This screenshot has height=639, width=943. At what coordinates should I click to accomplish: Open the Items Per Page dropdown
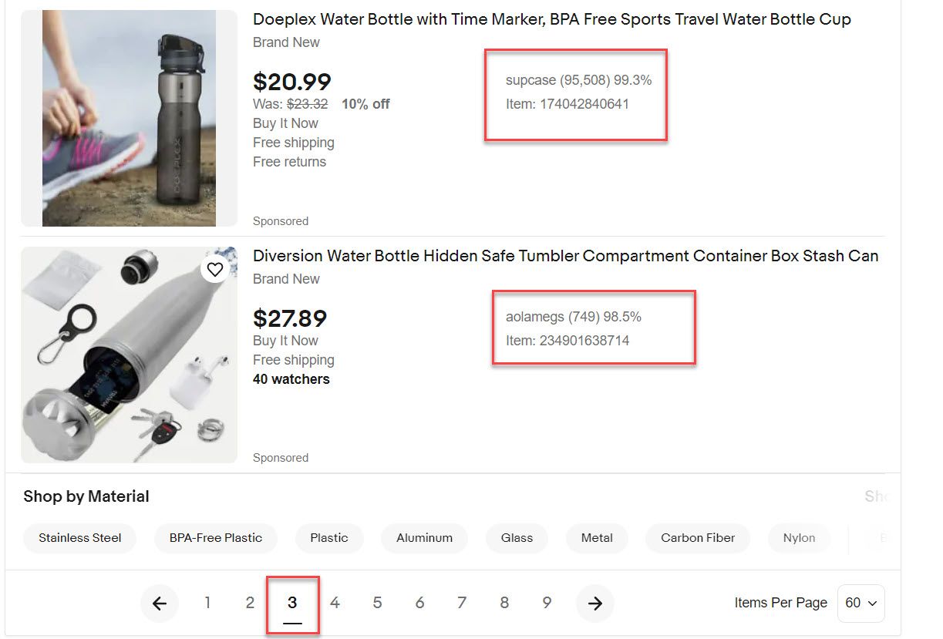(860, 603)
